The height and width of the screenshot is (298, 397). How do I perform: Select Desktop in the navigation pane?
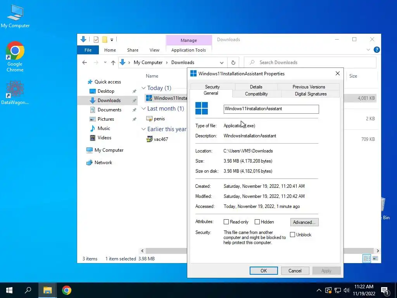click(x=106, y=91)
